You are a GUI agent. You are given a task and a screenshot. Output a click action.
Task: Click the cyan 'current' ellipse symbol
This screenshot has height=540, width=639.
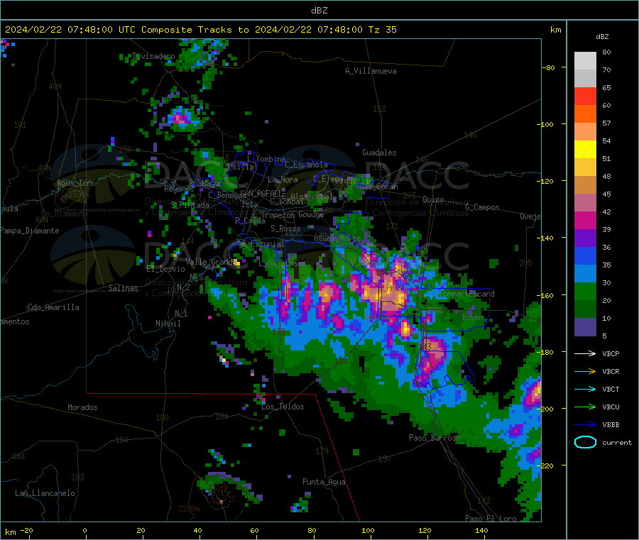[x=585, y=442]
